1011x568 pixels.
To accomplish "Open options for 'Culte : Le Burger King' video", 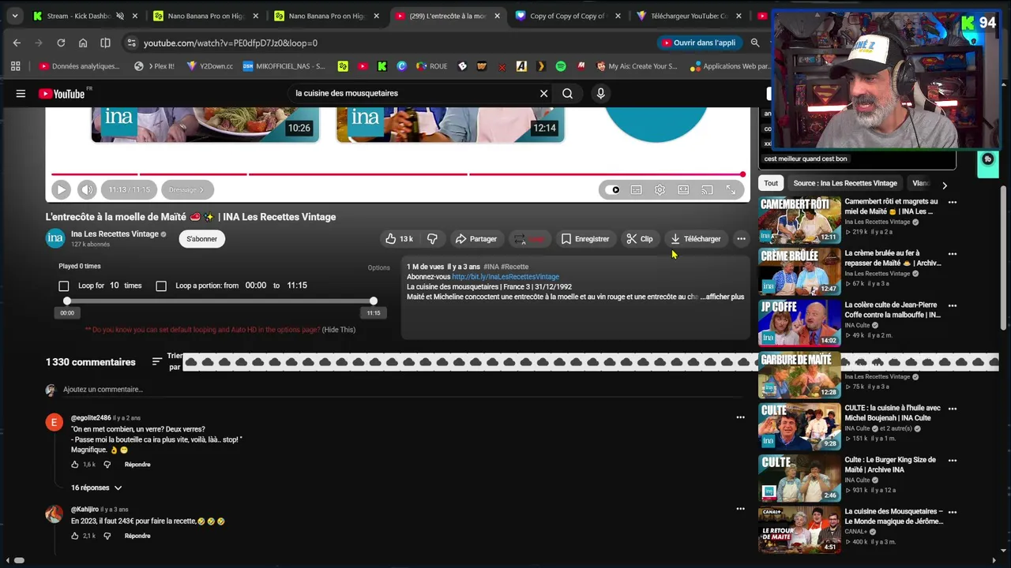I will tap(953, 461).
